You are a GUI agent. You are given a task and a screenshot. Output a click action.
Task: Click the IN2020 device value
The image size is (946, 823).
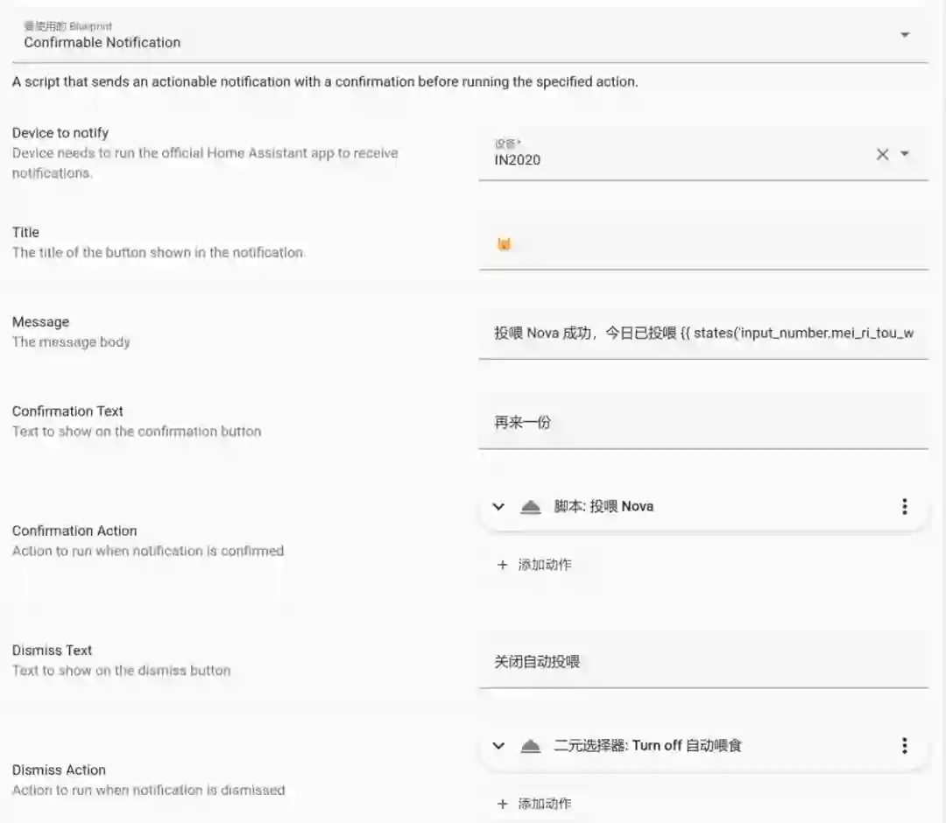(x=518, y=160)
